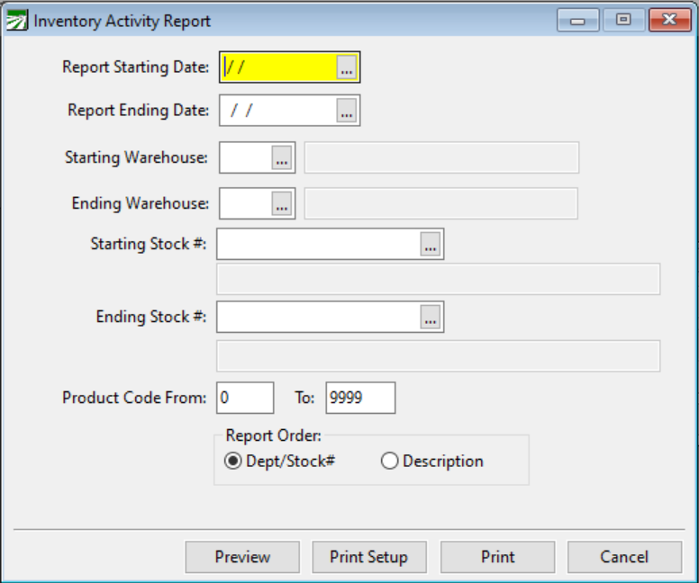Click the Product Code From field
The height and width of the screenshot is (583, 699).
coord(244,398)
